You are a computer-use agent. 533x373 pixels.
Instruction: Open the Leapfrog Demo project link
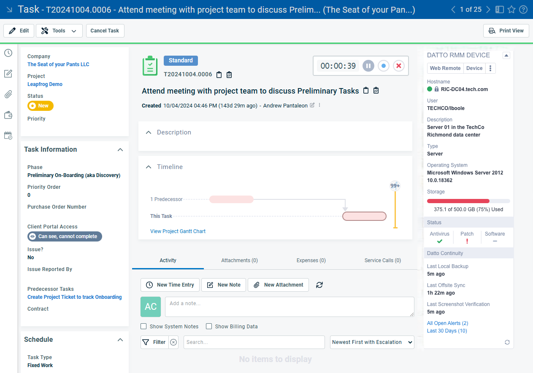click(45, 84)
